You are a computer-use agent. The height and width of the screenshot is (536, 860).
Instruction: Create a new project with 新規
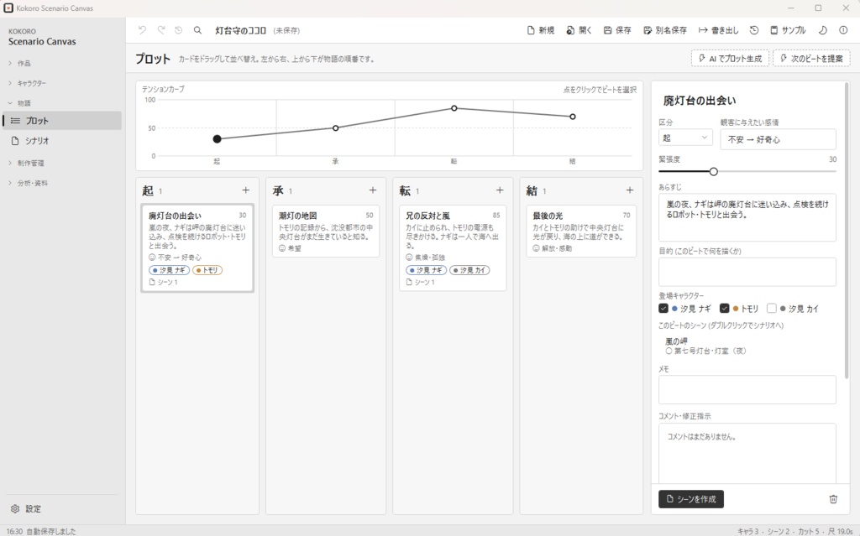point(541,30)
